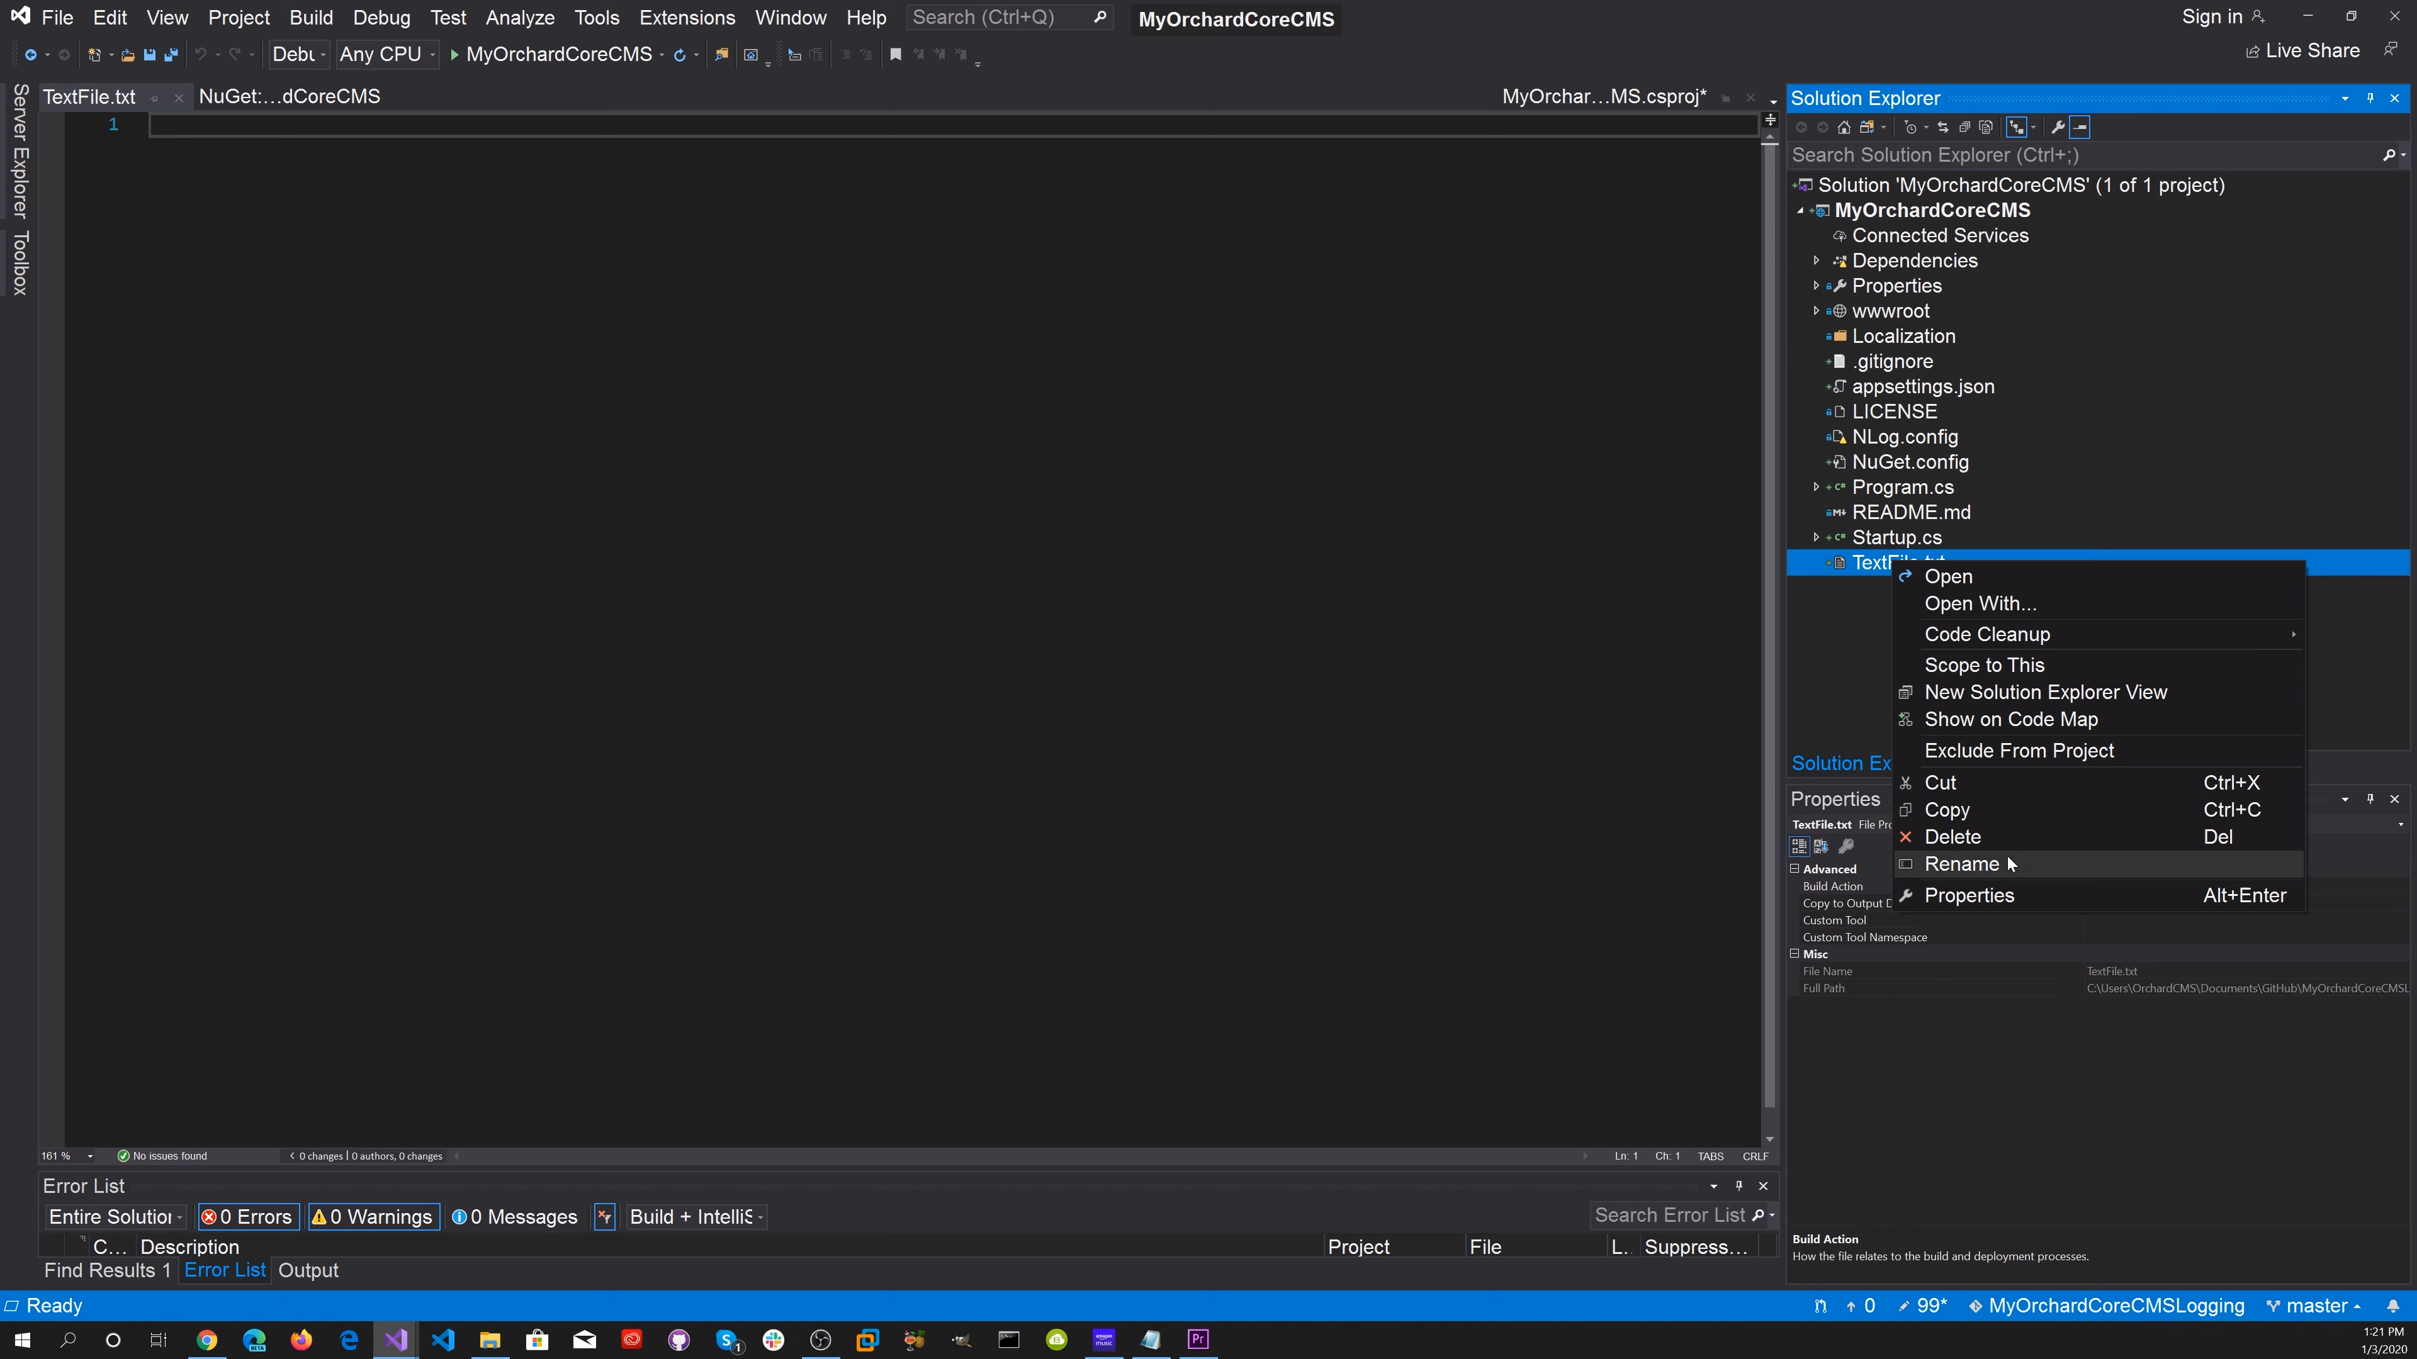Screen dimensions: 2417x1359
Task: Toggle Show All Files in Solution Explorer
Action: [x=1985, y=126]
